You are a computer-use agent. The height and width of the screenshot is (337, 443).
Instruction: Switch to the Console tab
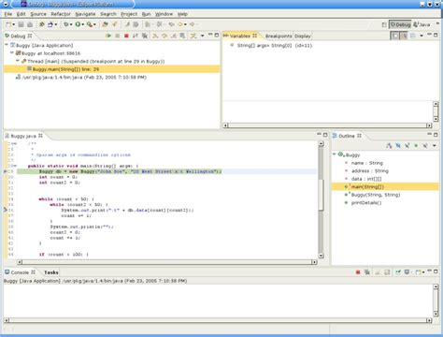click(20, 272)
